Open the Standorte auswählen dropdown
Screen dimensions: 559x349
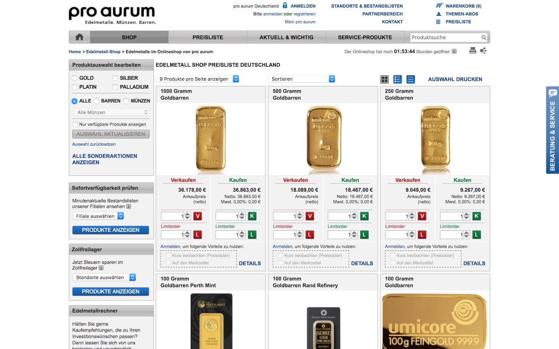(x=104, y=277)
